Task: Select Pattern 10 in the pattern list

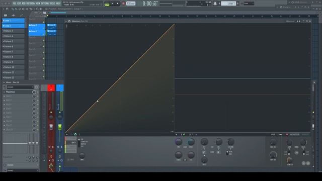Action: point(14,67)
